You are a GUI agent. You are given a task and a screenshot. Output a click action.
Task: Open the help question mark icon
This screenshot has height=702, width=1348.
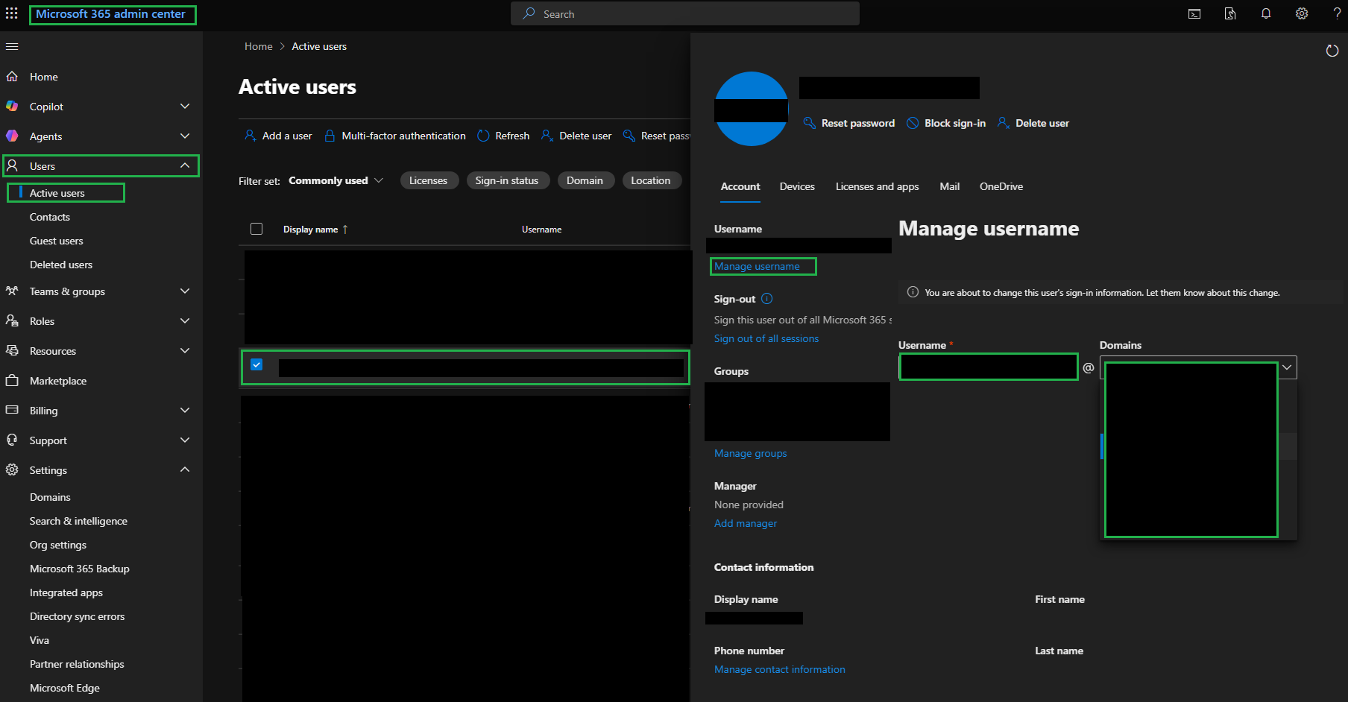1337,13
